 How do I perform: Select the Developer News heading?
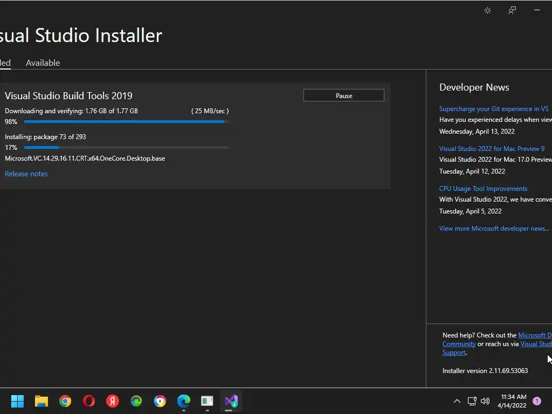474,87
